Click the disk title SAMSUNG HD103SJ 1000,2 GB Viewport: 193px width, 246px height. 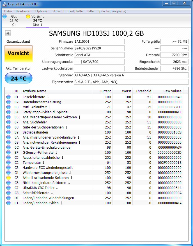click(96, 33)
